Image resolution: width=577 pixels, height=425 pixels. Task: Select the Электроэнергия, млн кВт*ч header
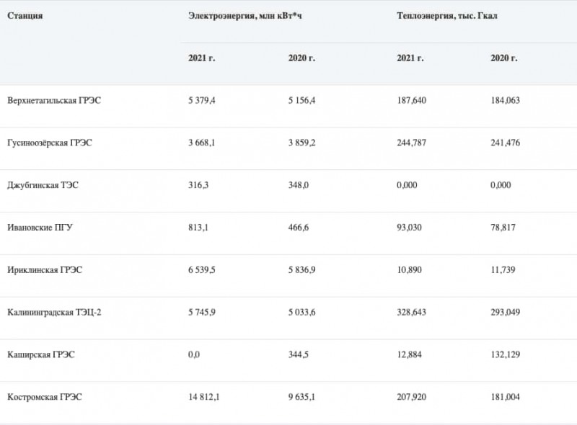(x=245, y=16)
